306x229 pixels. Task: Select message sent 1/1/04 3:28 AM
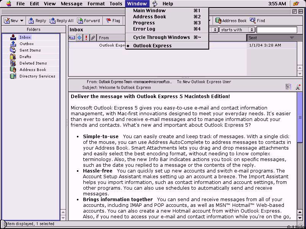point(182,45)
